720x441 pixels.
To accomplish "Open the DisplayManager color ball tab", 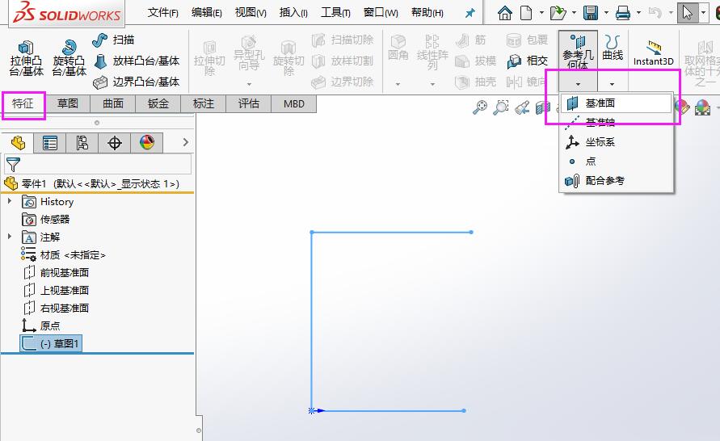I will click(147, 143).
